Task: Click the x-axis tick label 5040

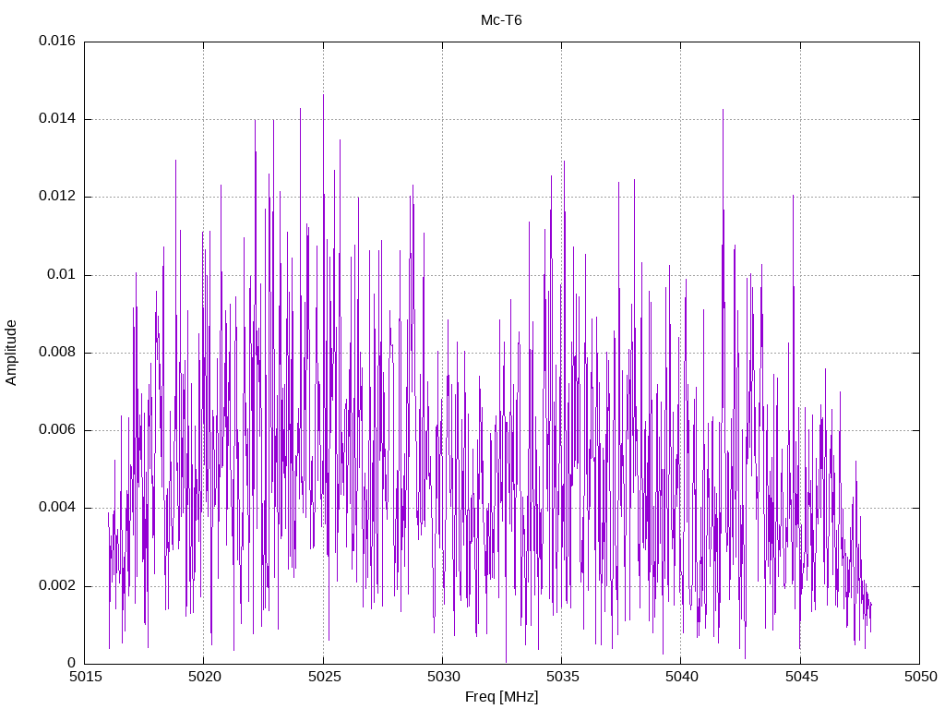Action: [x=682, y=677]
